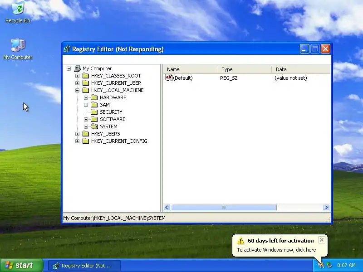Close the activation balloon notification
The width and height of the screenshot is (363, 272).
(x=321, y=240)
